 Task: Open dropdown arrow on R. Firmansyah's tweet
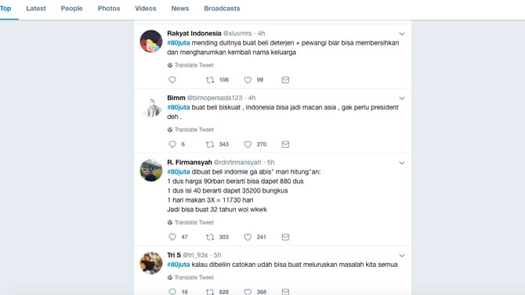(x=402, y=163)
